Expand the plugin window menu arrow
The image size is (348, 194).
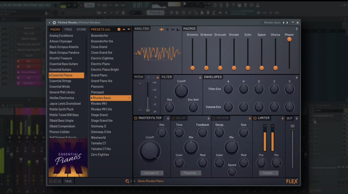pos(49,22)
